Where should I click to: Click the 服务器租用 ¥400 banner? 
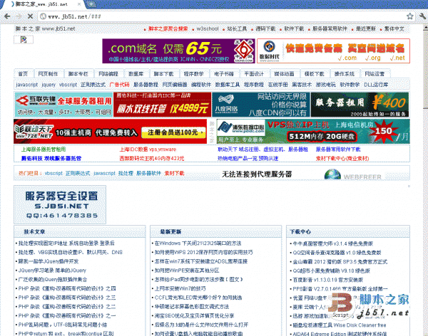tap(360, 105)
